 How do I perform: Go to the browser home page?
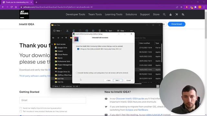[x=16, y=7]
